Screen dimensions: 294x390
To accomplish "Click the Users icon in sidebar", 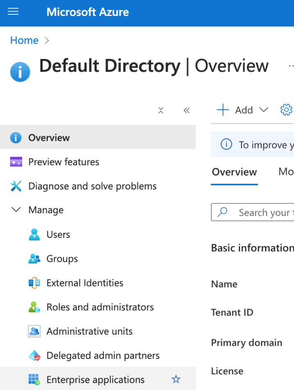I will [34, 234].
